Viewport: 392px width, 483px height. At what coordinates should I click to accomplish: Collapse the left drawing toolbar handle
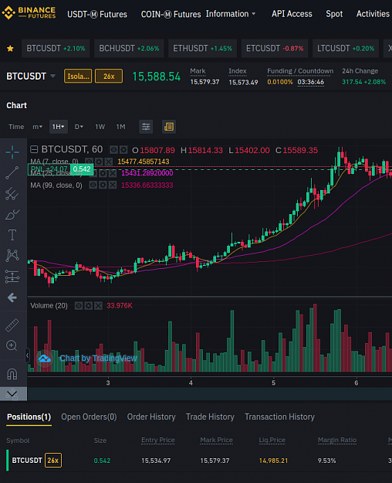click(x=27, y=355)
